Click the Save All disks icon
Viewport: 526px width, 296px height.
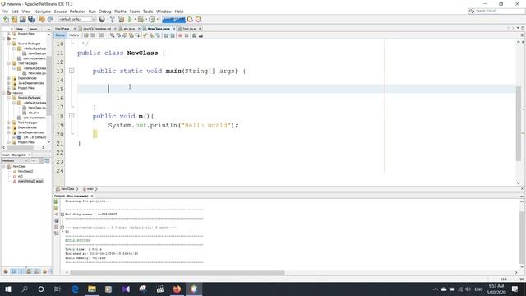click(x=31, y=20)
